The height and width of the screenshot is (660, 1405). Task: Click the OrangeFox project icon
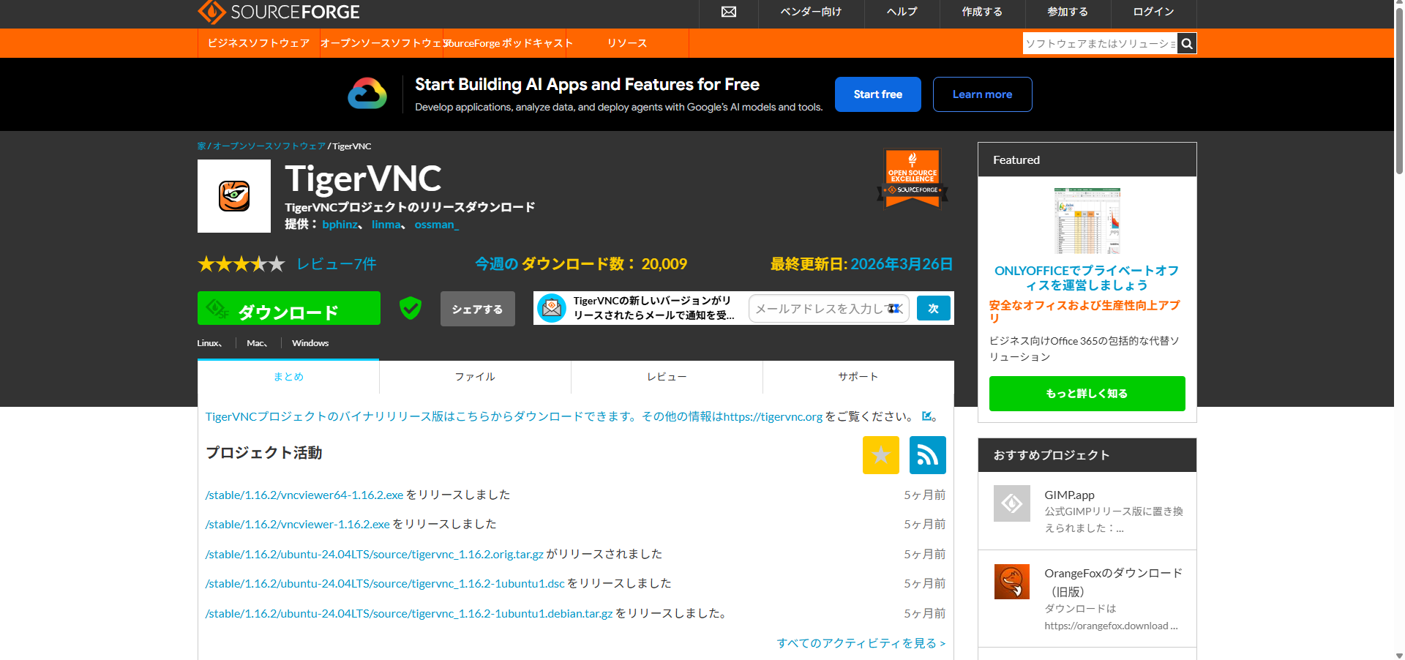pyautogui.click(x=1012, y=582)
